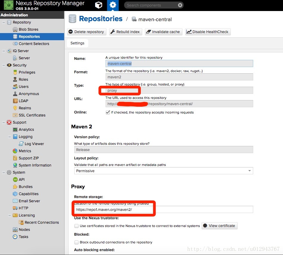Click the Capabilities box icon
283x255 pixels.
tap(15, 194)
